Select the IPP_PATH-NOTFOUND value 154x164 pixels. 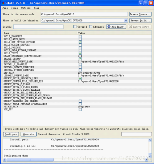point(89,73)
